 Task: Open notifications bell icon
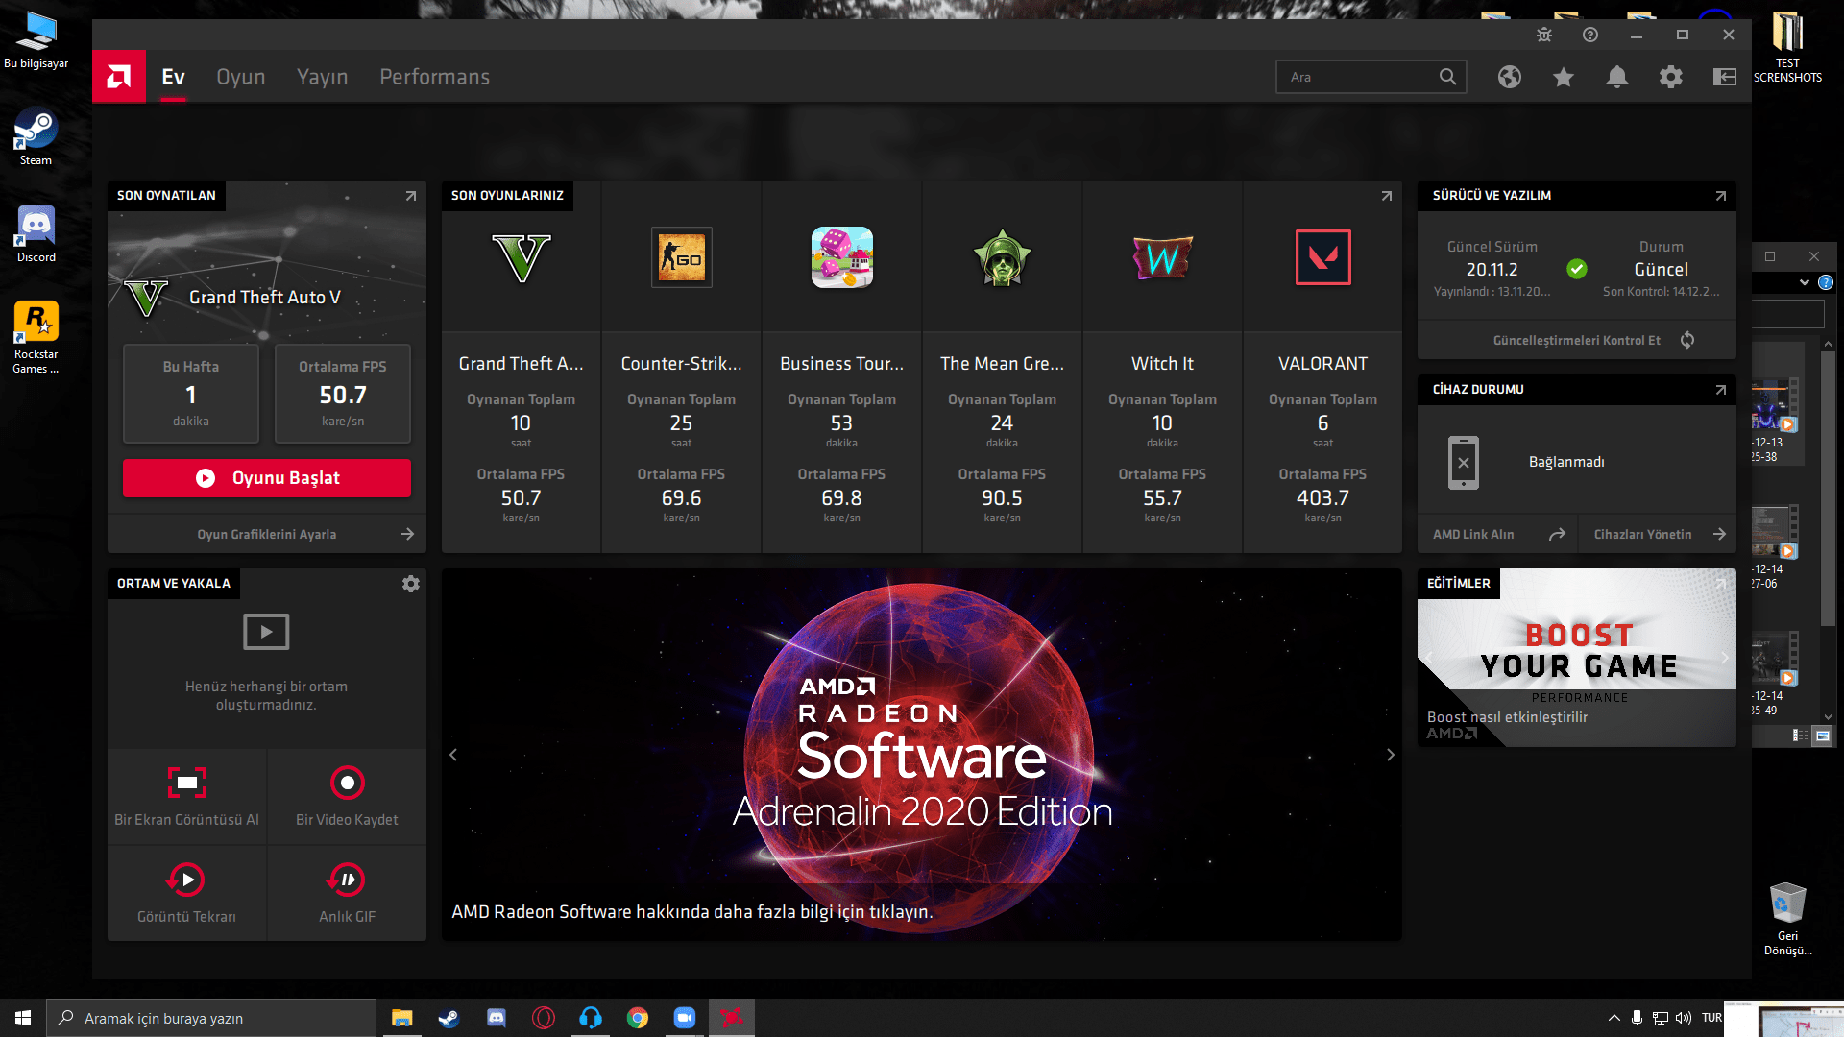(1617, 77)
